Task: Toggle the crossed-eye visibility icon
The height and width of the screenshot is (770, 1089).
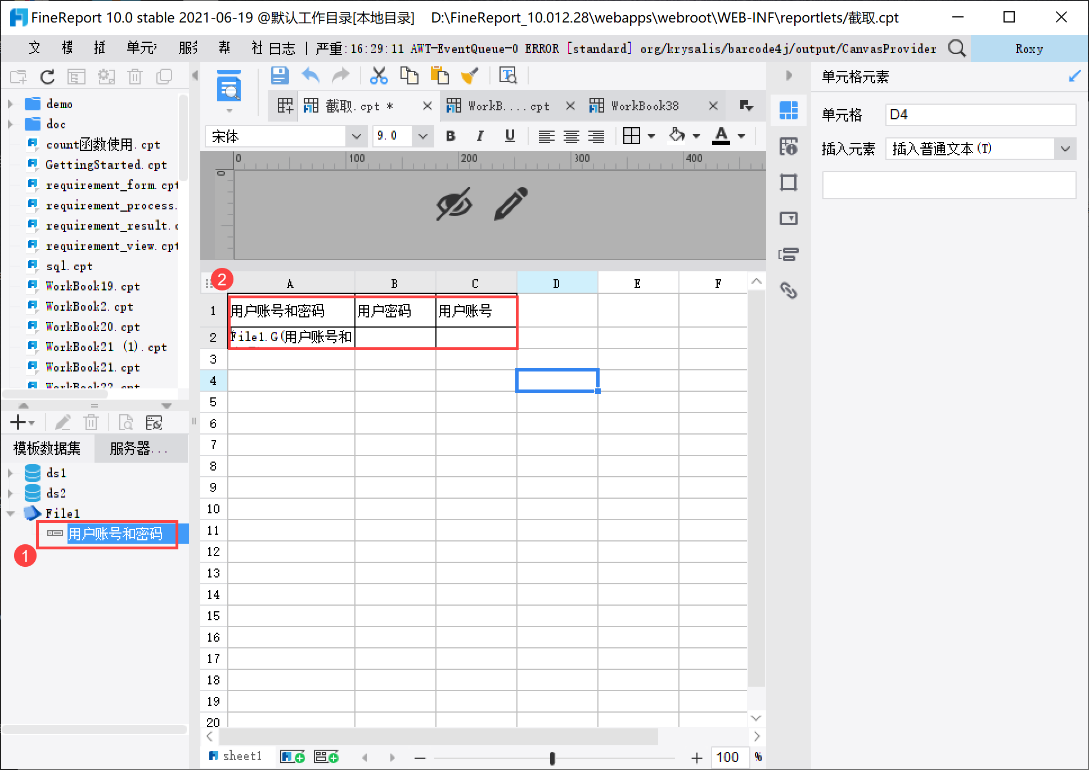Action: (x=454, y=203)
